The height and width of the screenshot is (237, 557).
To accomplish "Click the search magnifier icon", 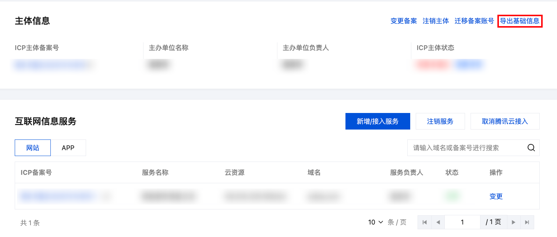I will (531, 148).
